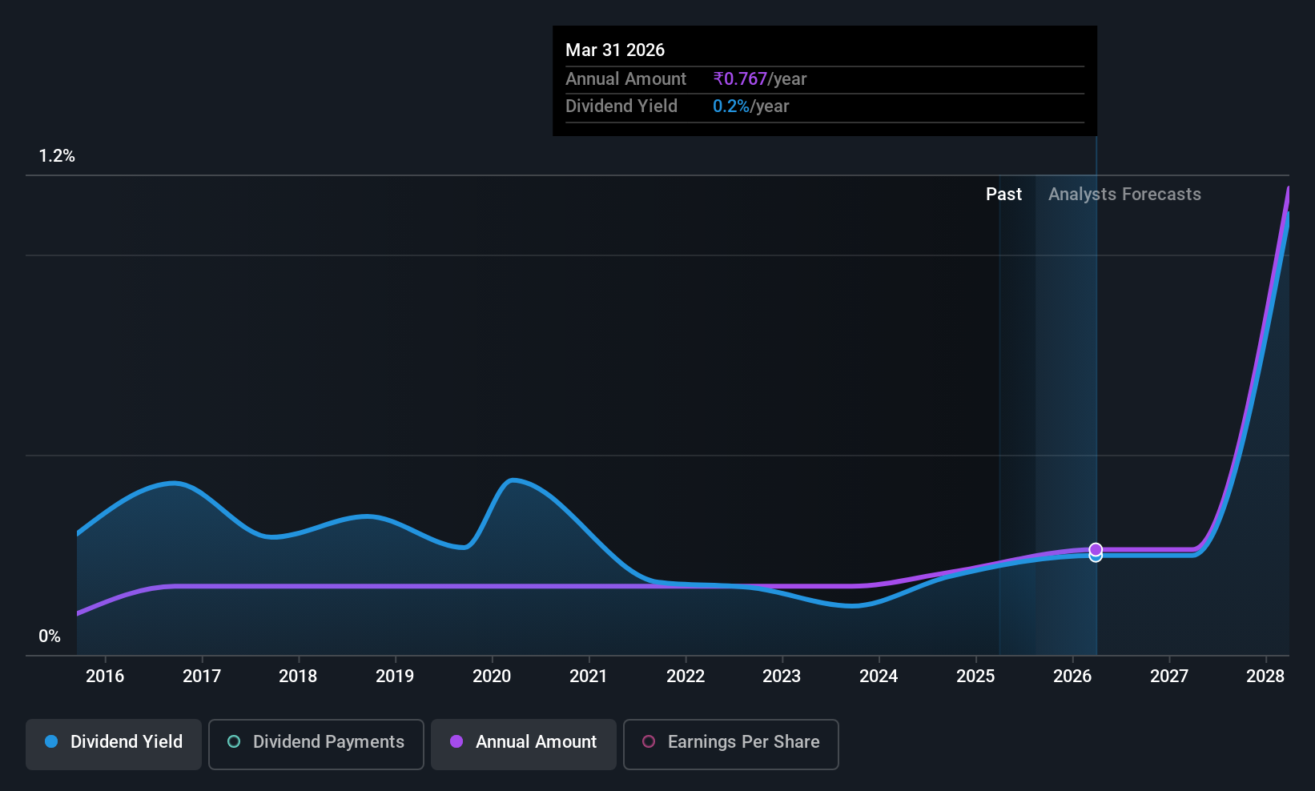
Task: Click the Past region label
Action: [1003, 195]
